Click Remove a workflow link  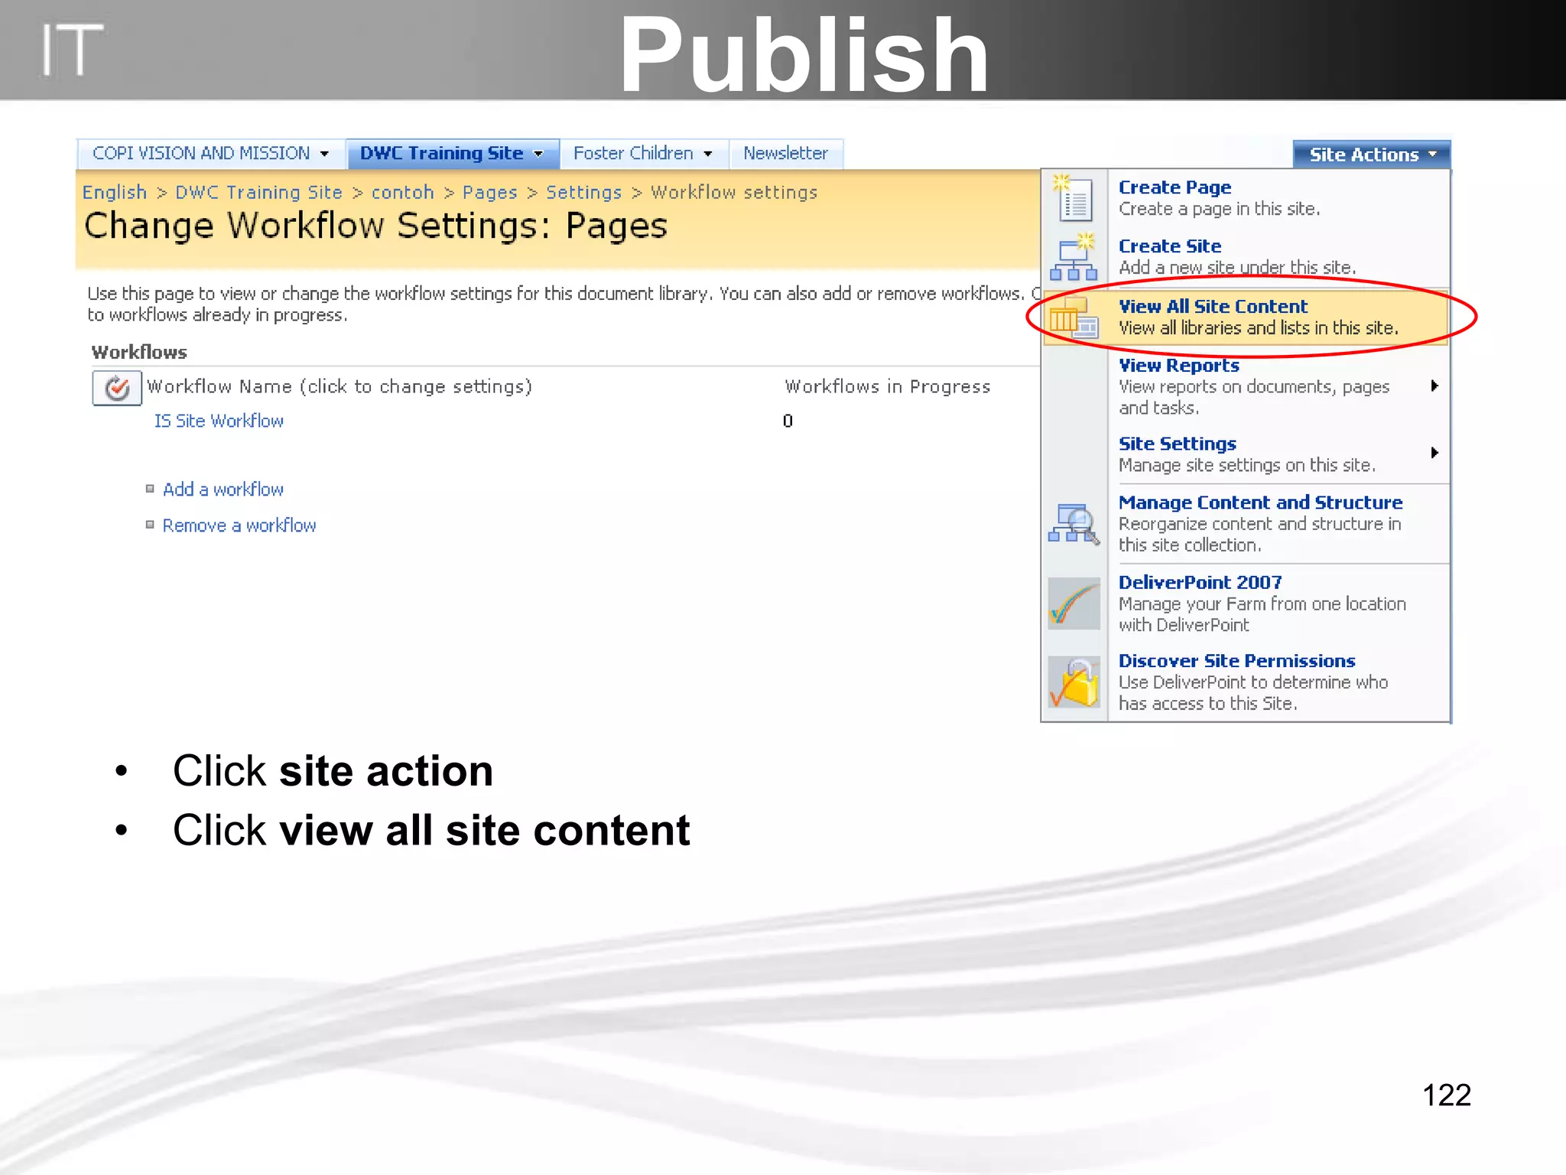239,526
